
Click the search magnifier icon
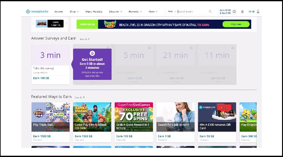[x=210, y=12]
